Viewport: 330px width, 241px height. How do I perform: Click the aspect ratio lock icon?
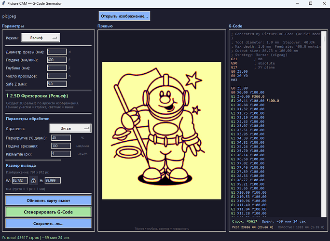pos(33,180)
